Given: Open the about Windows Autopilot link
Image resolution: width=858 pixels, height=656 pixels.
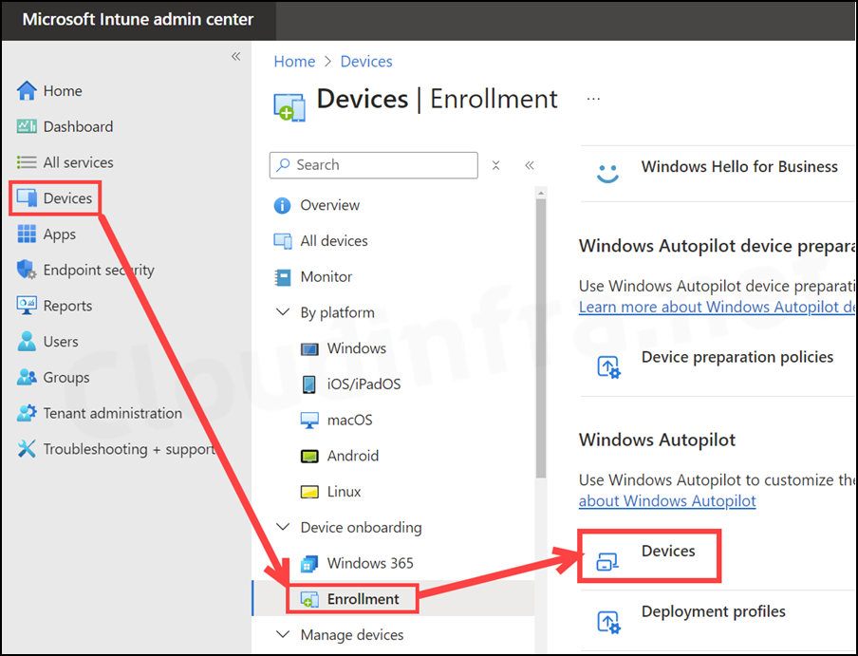Looking at the screenshot, I should pyautogui.click(x=667, y=501).
